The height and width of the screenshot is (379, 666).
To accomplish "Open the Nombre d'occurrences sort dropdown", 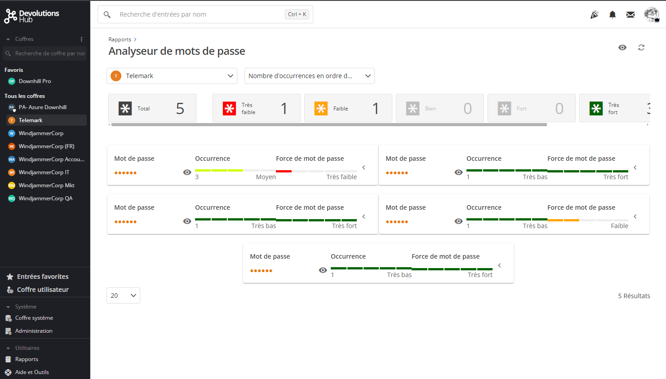I will tap(310, 76).
